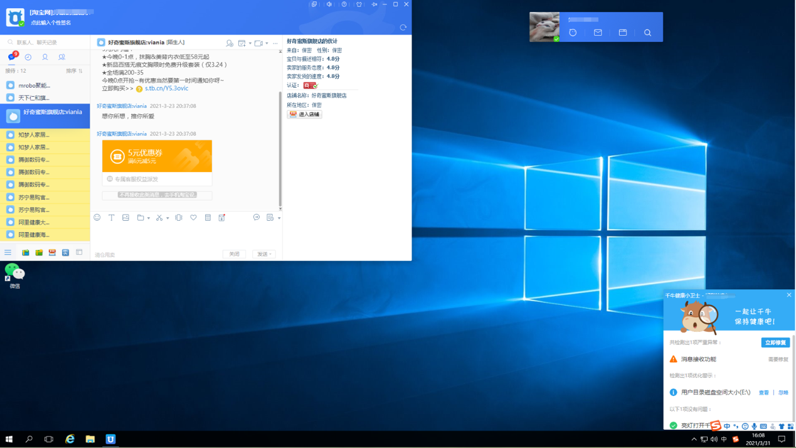Screen dimensions: 796x448
Task: Click the chat icon in floating widget
Action: pos(573,33)
